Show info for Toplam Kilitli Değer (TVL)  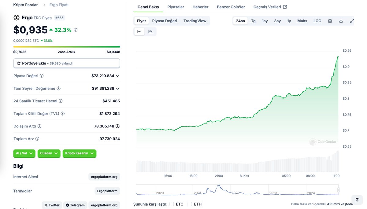[x=63, y=113]
